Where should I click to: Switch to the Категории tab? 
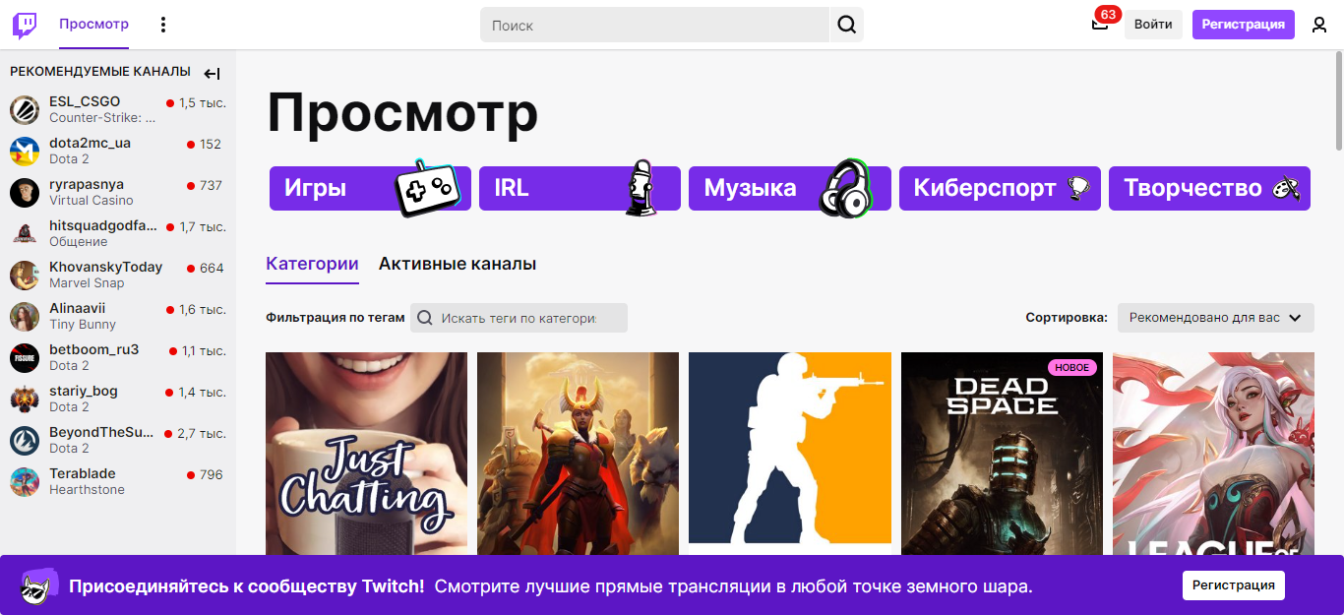pos(312,264)
